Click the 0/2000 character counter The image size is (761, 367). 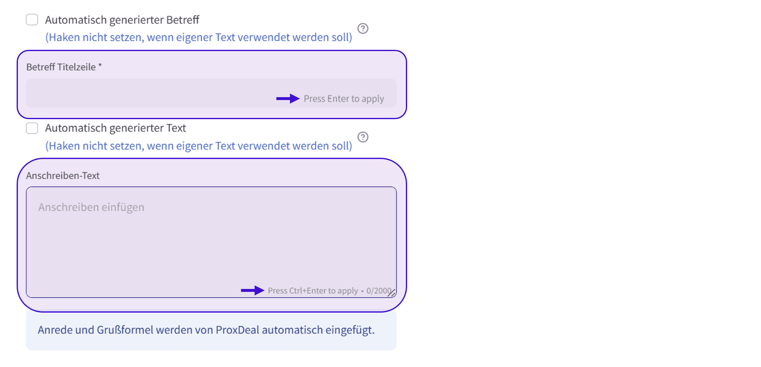pos(379,291)
